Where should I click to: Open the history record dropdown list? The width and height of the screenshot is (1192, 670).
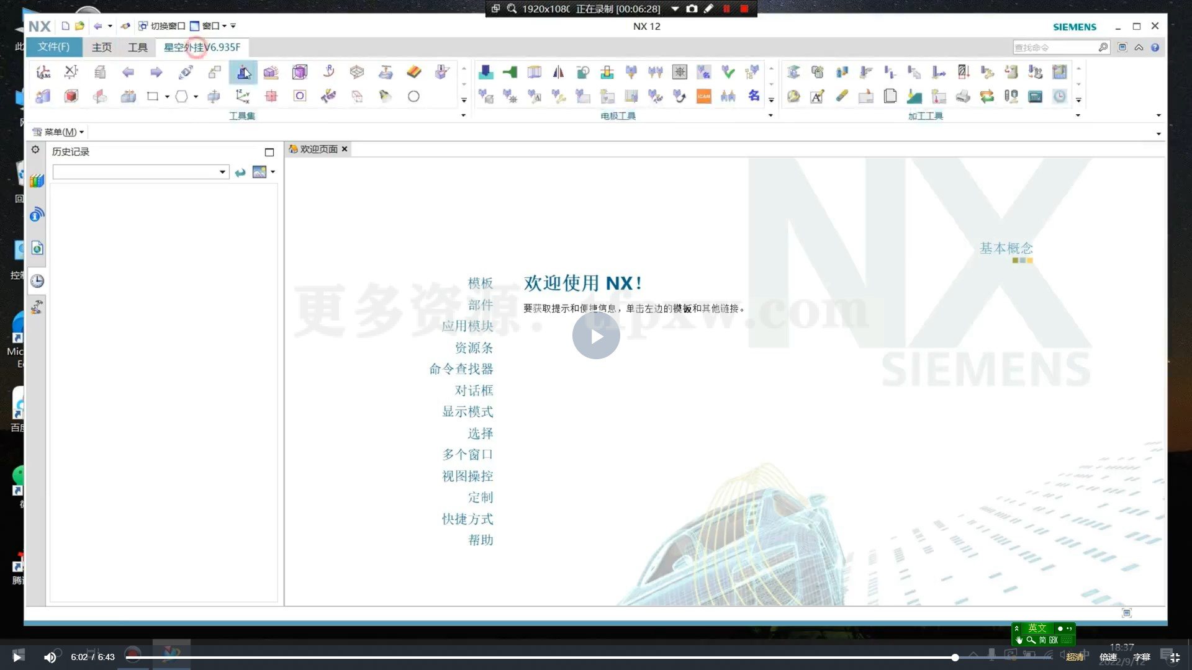click(x=222, y=172)
